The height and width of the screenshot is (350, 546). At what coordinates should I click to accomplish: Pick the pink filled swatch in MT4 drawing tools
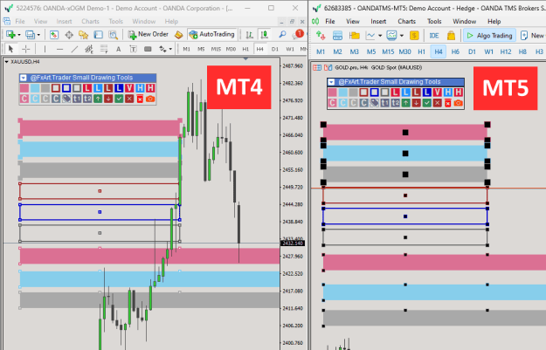tap(24, 88)
